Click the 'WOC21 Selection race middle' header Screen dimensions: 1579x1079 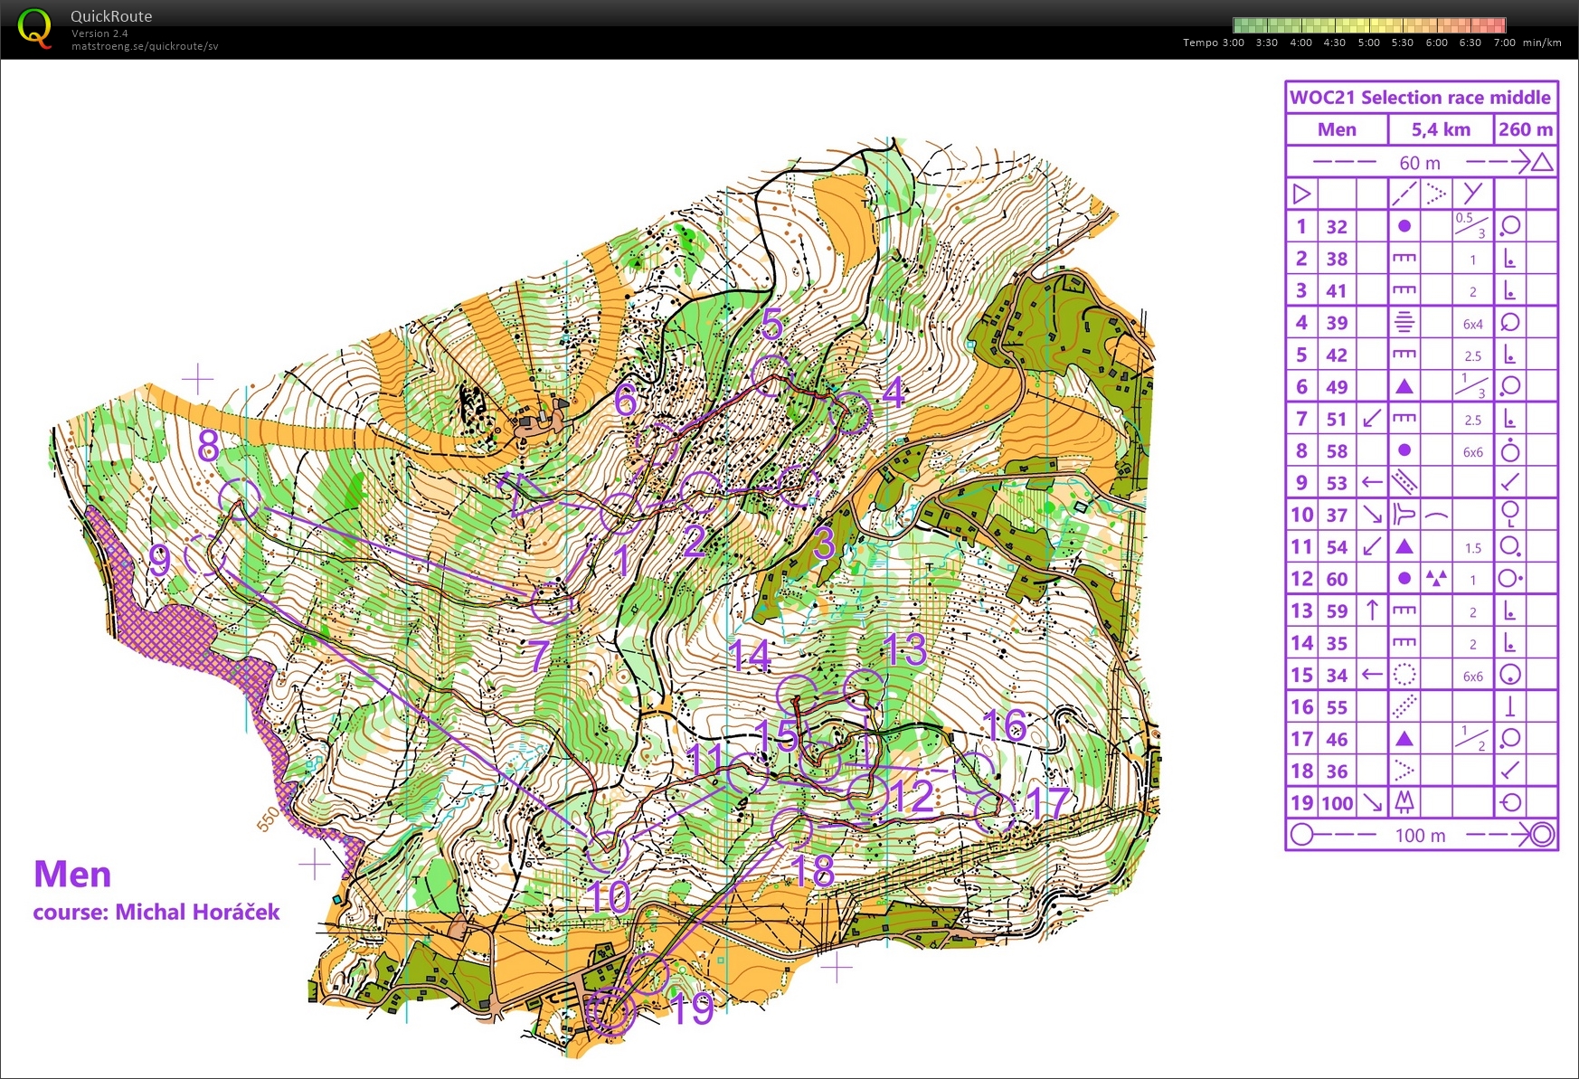point(1420,98)
